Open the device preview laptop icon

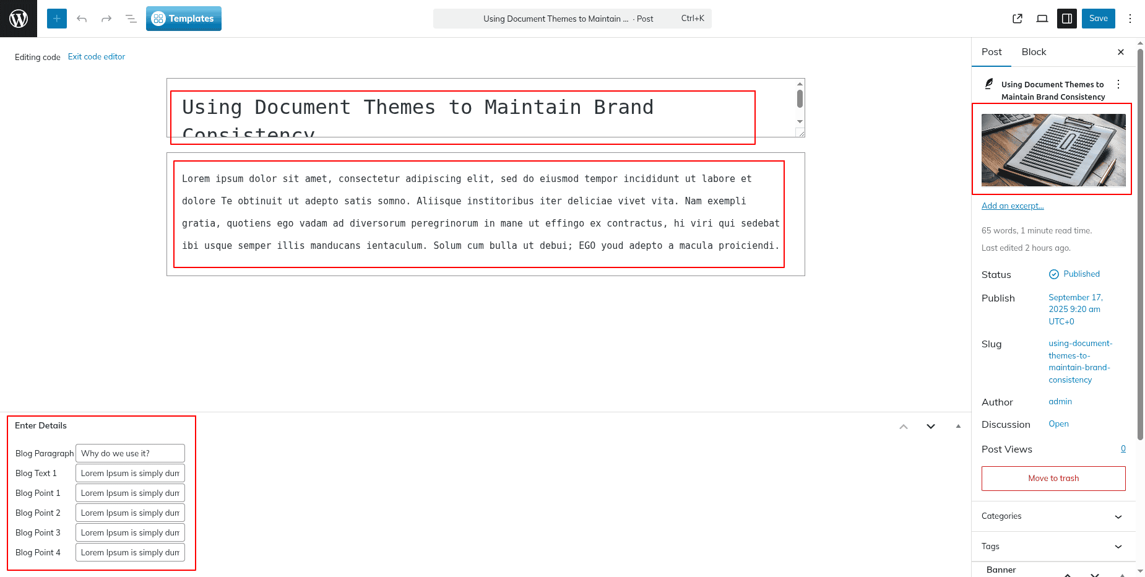coord(1042,19)
